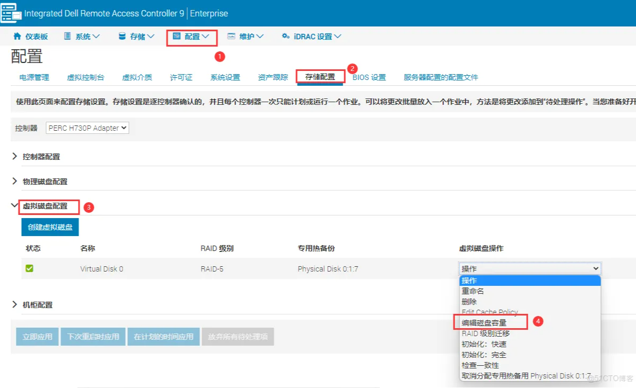
Task: Open the 电源管理 tab
Action: pos(34,77)
